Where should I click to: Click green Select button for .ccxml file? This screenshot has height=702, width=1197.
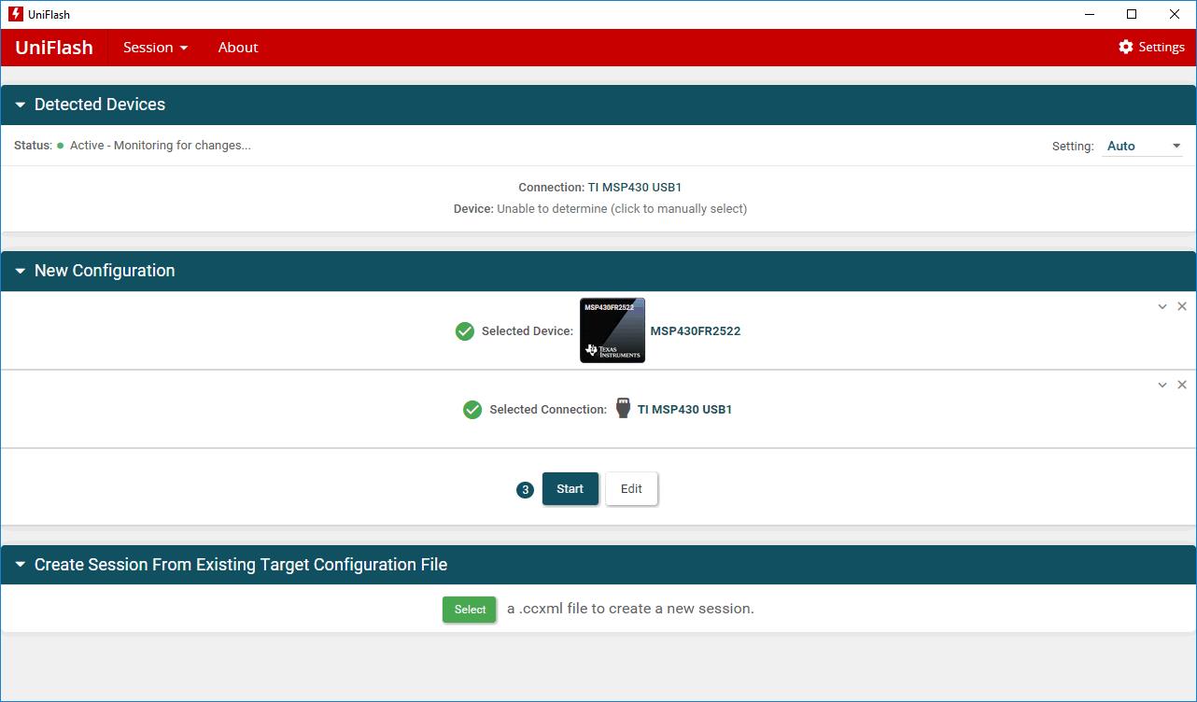point(470,610)
